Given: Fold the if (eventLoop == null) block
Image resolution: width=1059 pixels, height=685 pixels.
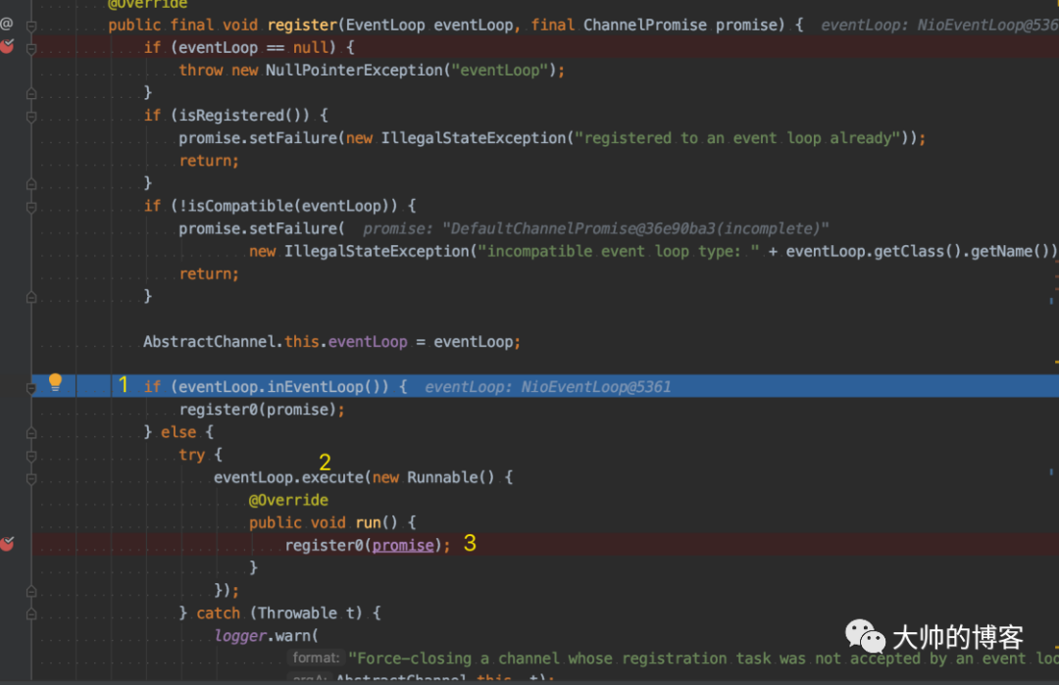Looking at the screenshot, I should pos(31,49).
